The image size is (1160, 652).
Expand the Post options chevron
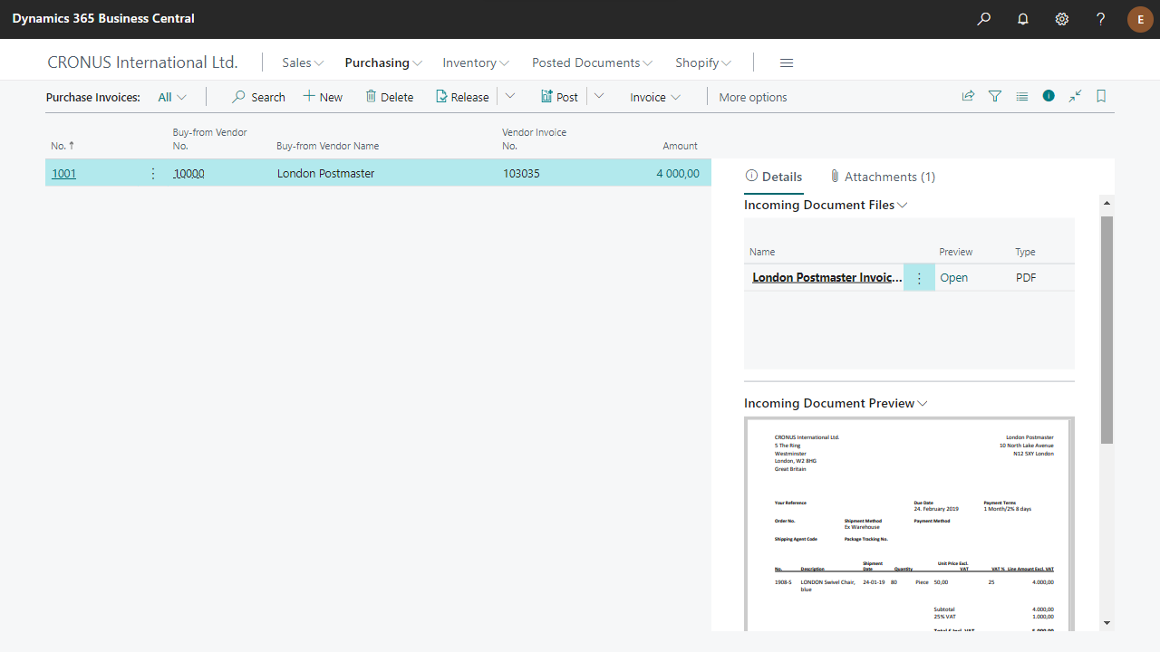(x=599, y=96)
